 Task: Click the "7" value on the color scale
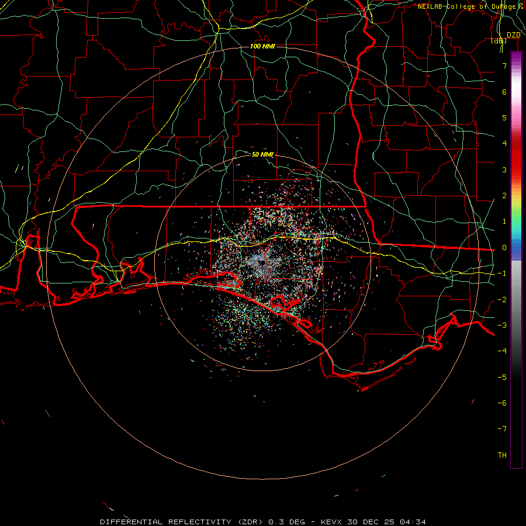(x=504, y=65)
